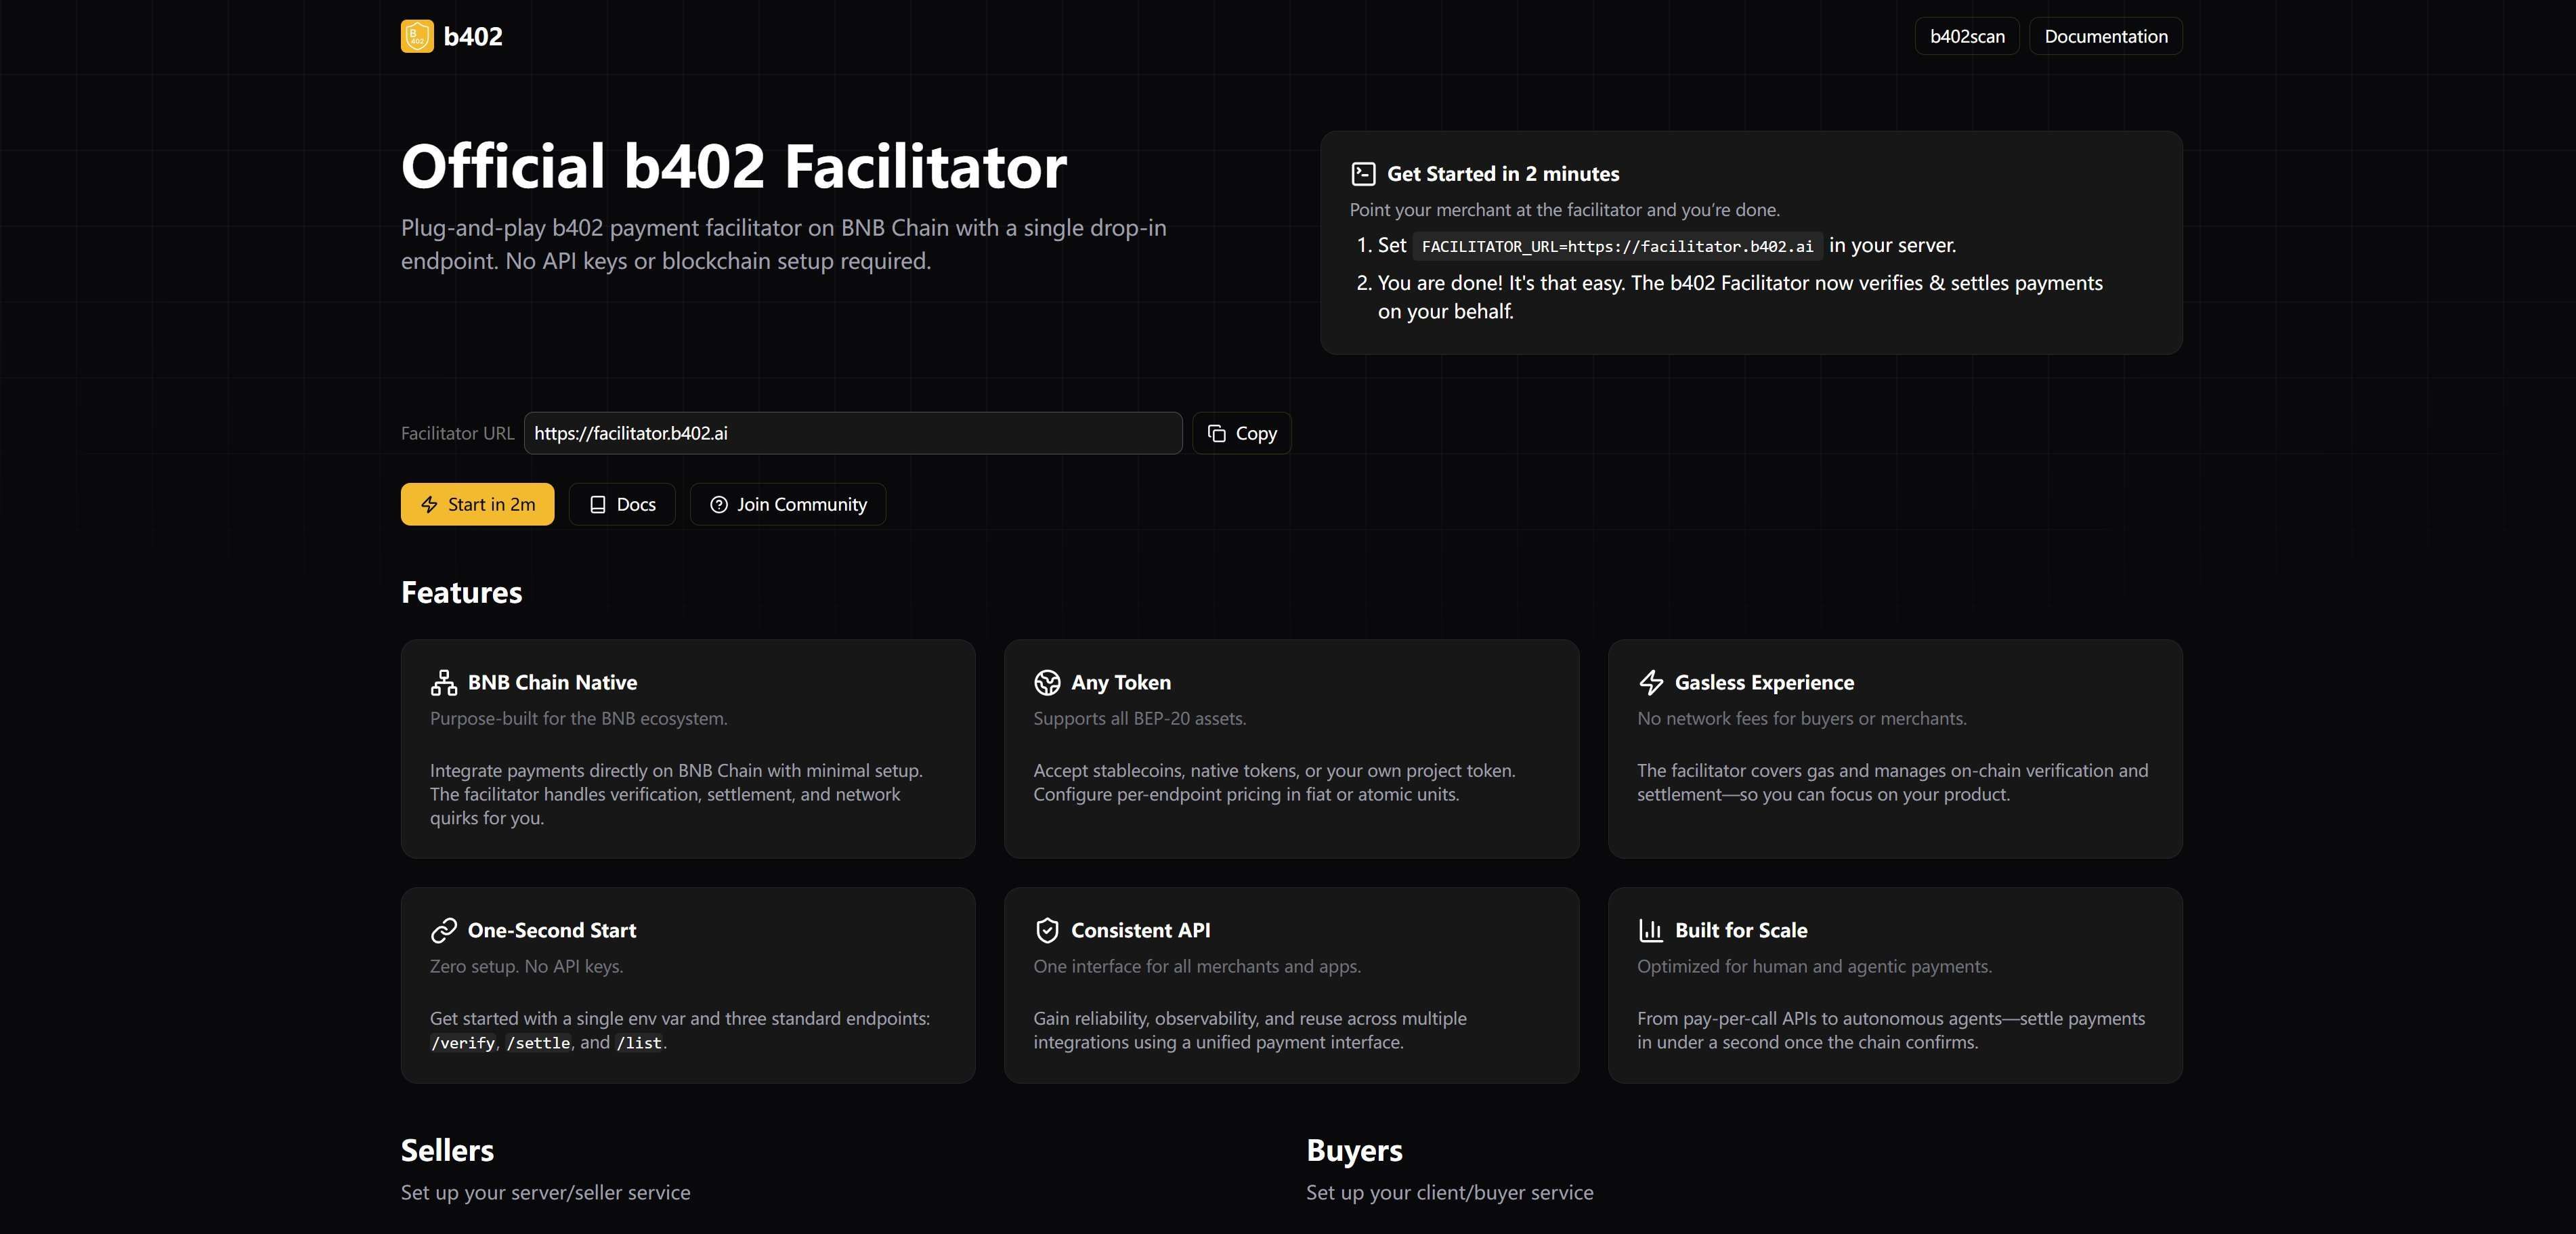Open the b402scan page

coord(1966,36)
